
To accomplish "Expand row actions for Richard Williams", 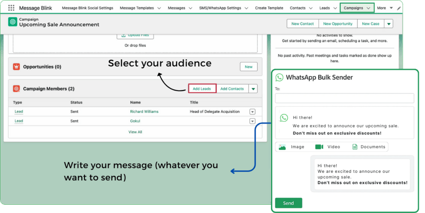I will pos(252,112).
